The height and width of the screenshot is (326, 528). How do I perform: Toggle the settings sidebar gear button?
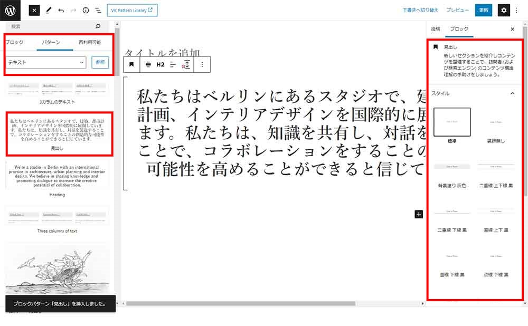pyautogui.click(x=504, y=10)
